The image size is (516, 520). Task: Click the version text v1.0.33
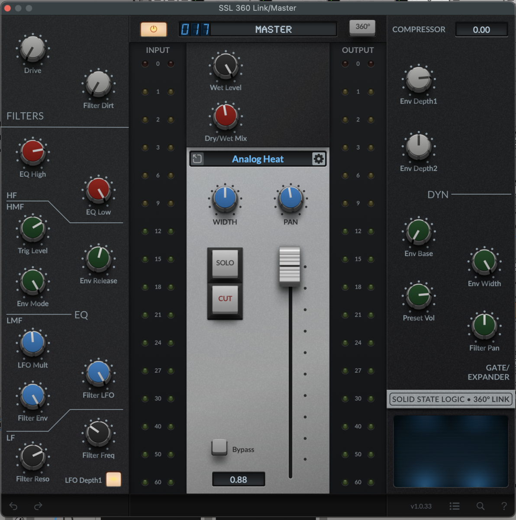coord(421,506)
